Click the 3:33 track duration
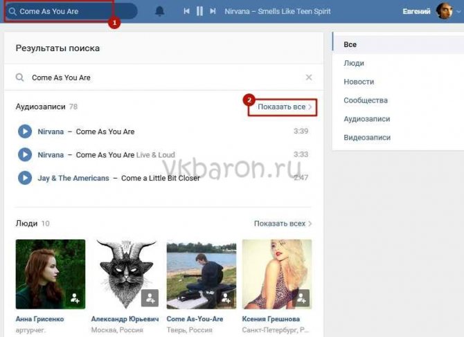This screenshot has width=464, height=337. pyautogui.click(x=301, y=154)
